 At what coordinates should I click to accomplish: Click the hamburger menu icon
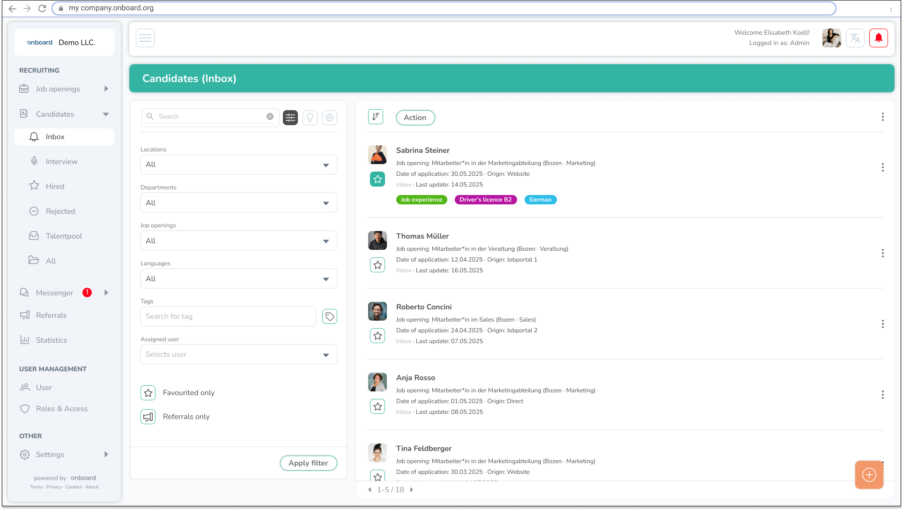145,38
